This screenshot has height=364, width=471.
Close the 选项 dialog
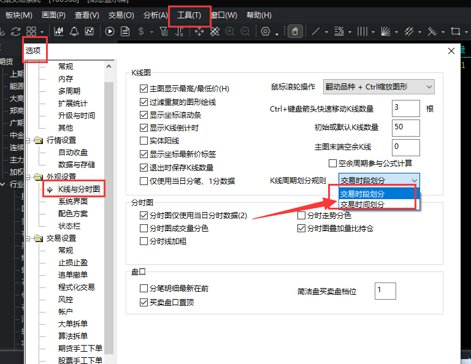[x=451, y=51]
